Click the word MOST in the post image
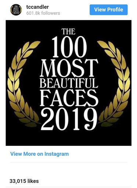137x188 pixels. [69, 68]
